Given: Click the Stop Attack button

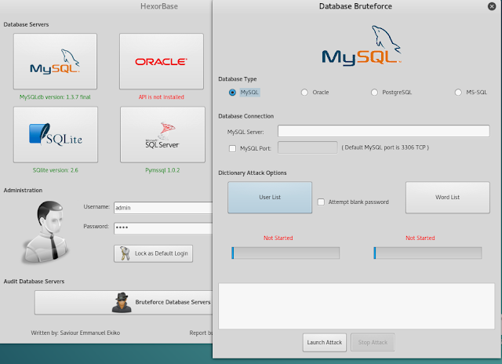Looking at the screenshot, I should click(x=373, y=343).
